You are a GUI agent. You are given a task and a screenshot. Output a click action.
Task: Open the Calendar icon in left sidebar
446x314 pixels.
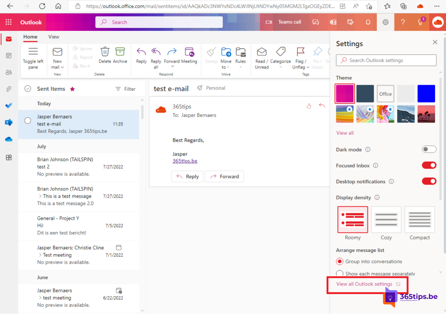[9, 56]
